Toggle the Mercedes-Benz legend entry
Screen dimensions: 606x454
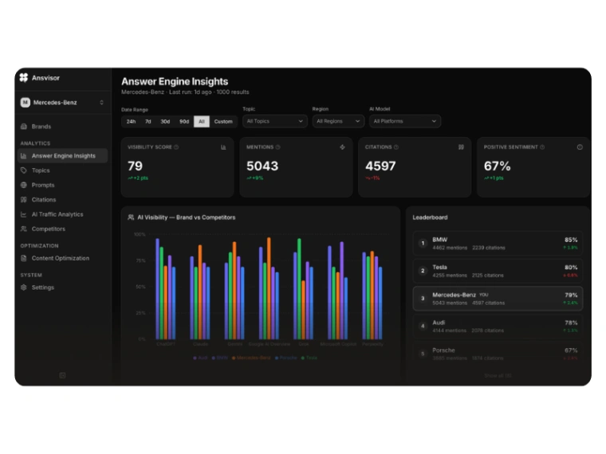point(251,358)
